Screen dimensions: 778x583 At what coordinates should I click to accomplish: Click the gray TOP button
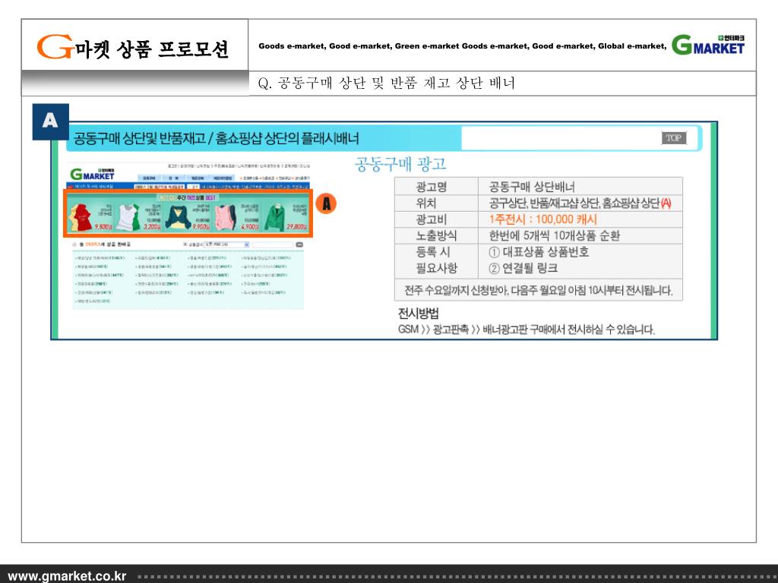pyautogui.click(x=674, y=138)
